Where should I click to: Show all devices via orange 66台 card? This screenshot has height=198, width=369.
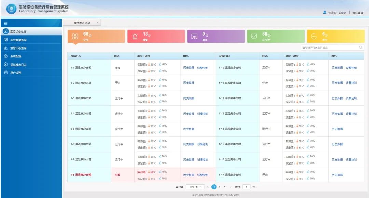[x=96, y=36]
